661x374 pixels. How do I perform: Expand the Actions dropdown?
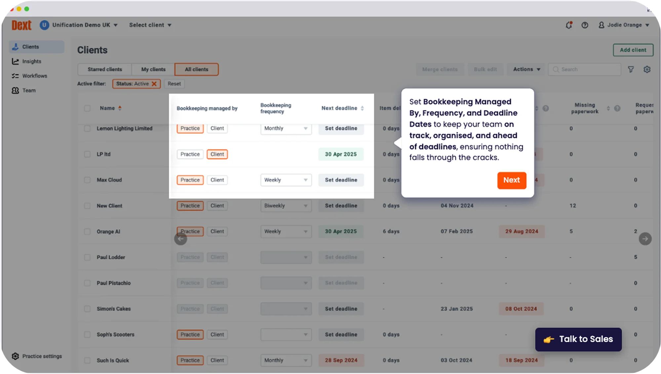point(526,69)
